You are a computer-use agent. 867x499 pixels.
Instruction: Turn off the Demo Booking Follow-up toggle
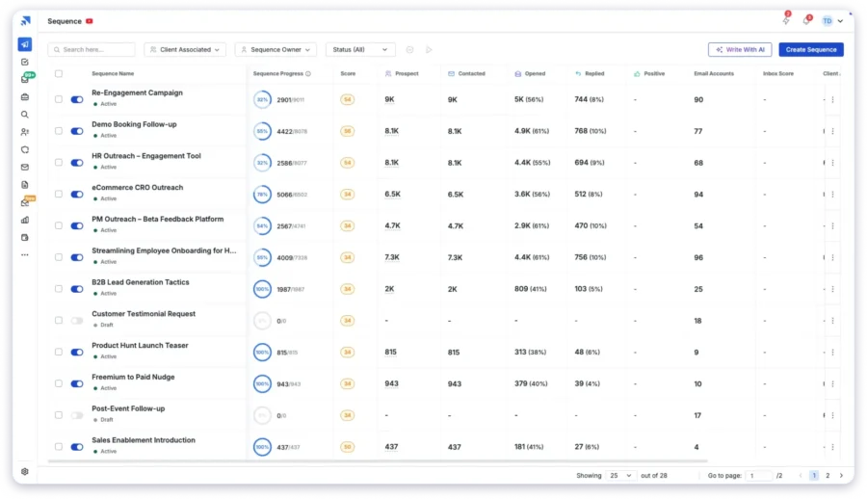point(77,131)
